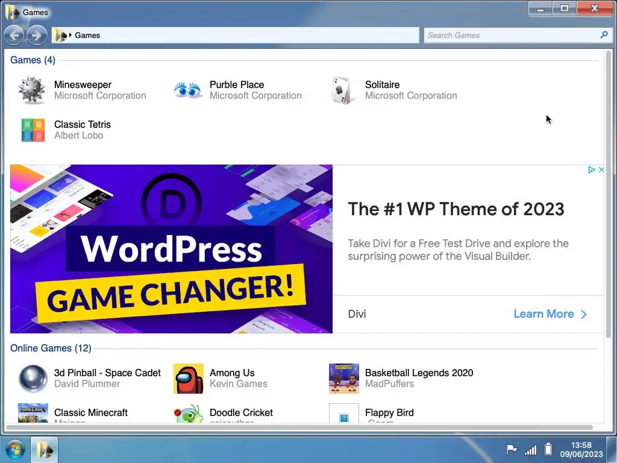Open the taskbar clock showing 13:58
The image size is (617, 463).
coord(581,450)
